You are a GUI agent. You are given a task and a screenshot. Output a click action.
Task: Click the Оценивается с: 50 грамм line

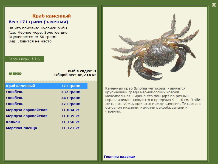32,37
